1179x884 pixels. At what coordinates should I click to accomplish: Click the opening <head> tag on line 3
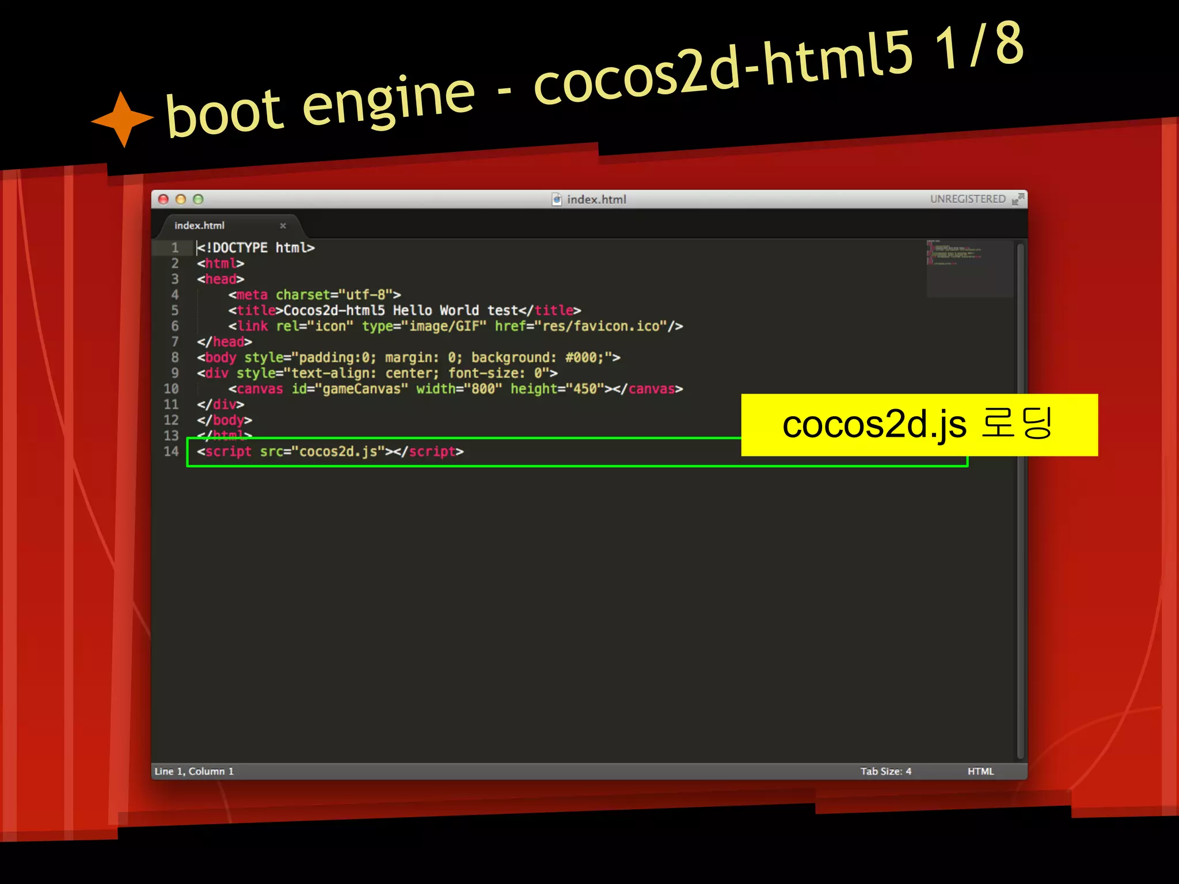[220, 279]
